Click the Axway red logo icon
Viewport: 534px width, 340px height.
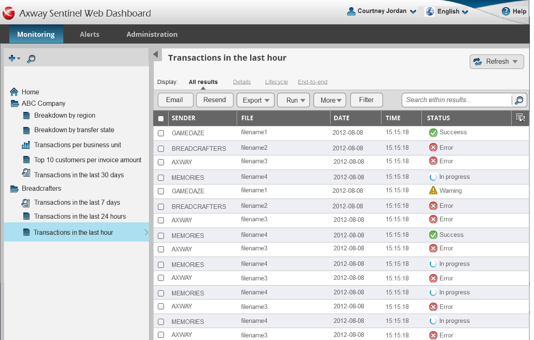[8, 13]
